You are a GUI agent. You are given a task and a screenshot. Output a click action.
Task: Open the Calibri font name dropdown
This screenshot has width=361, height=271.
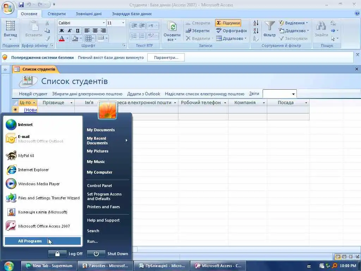pos(104,23)
